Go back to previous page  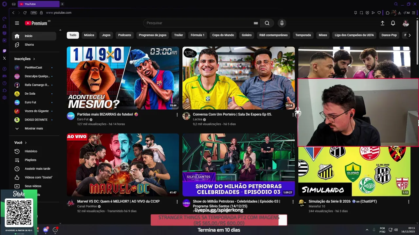[13, 13]
